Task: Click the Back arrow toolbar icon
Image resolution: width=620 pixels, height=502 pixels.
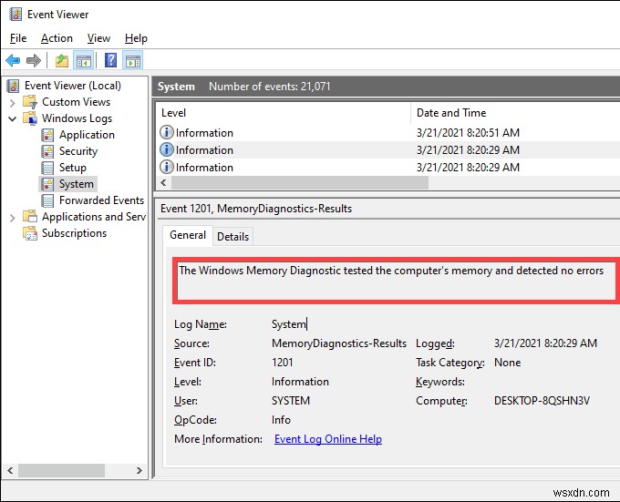Action: coord(13,60)
